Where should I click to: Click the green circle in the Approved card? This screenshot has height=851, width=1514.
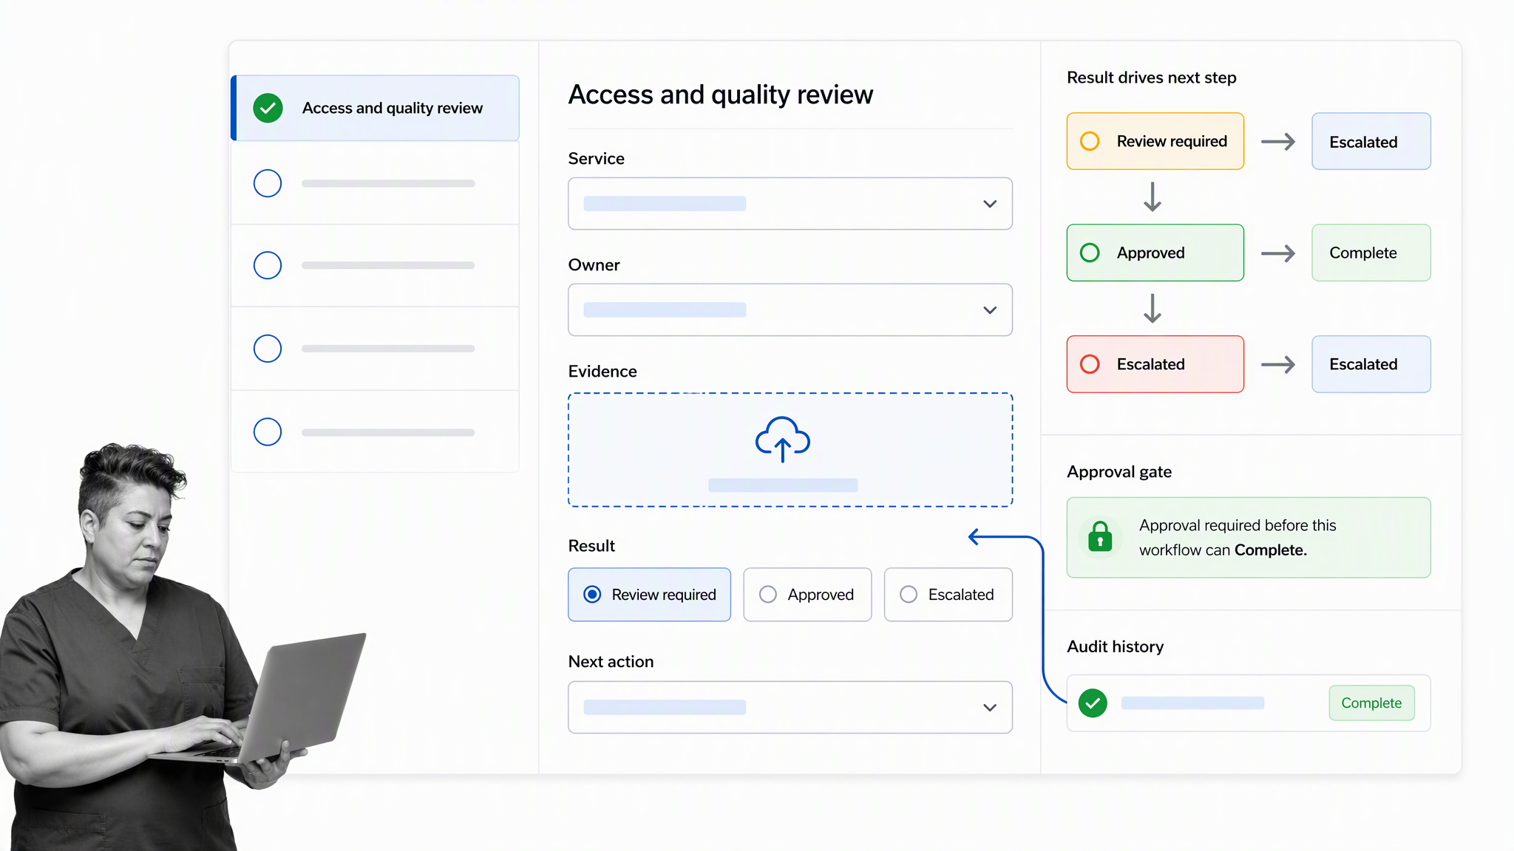[x=1090, y=253]
